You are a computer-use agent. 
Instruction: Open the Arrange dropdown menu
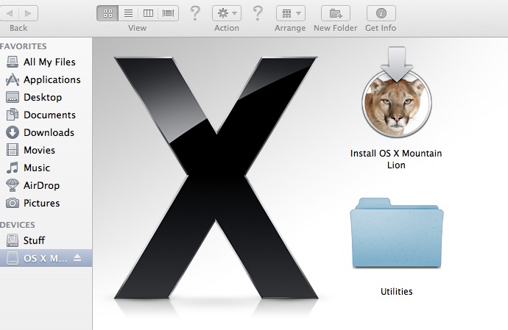coord(290,13)
